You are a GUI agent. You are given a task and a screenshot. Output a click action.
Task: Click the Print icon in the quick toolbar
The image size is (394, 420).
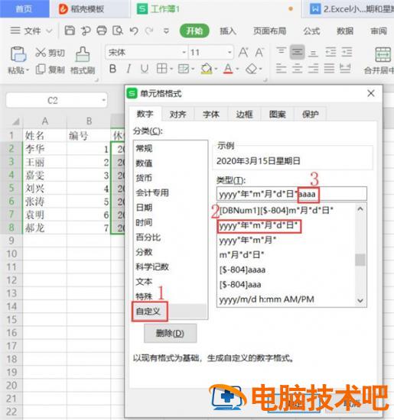point(102,31)
